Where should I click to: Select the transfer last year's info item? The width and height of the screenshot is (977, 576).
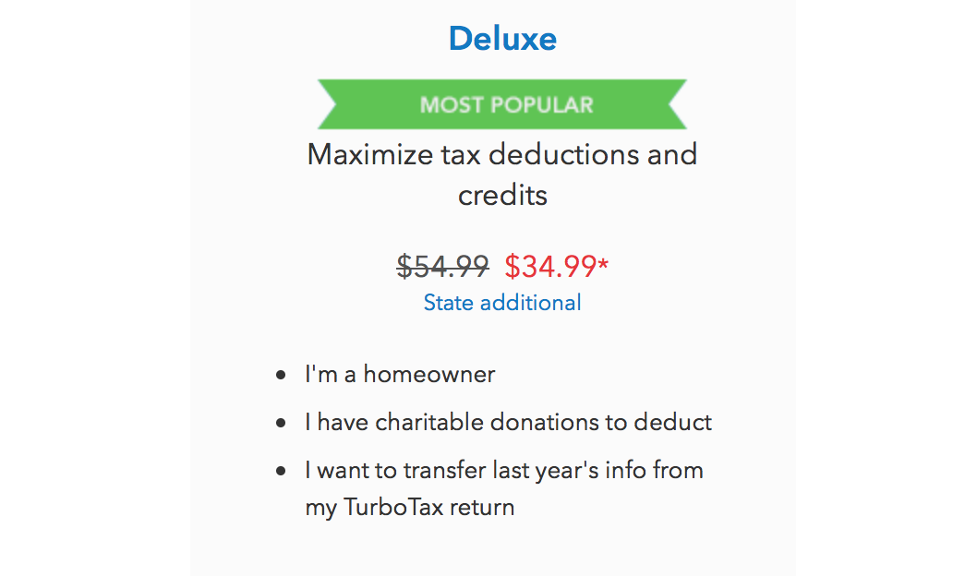[x=504, y=489]
